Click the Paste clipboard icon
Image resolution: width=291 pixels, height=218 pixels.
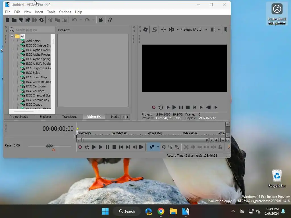[64, 20]
